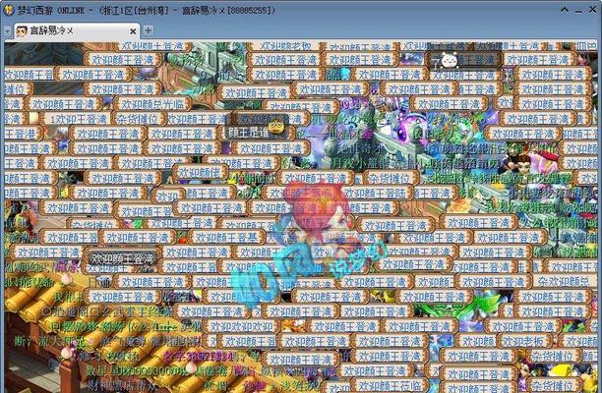Select the dark highlighted 欢迎颜王登海 sign

(123, 258)
